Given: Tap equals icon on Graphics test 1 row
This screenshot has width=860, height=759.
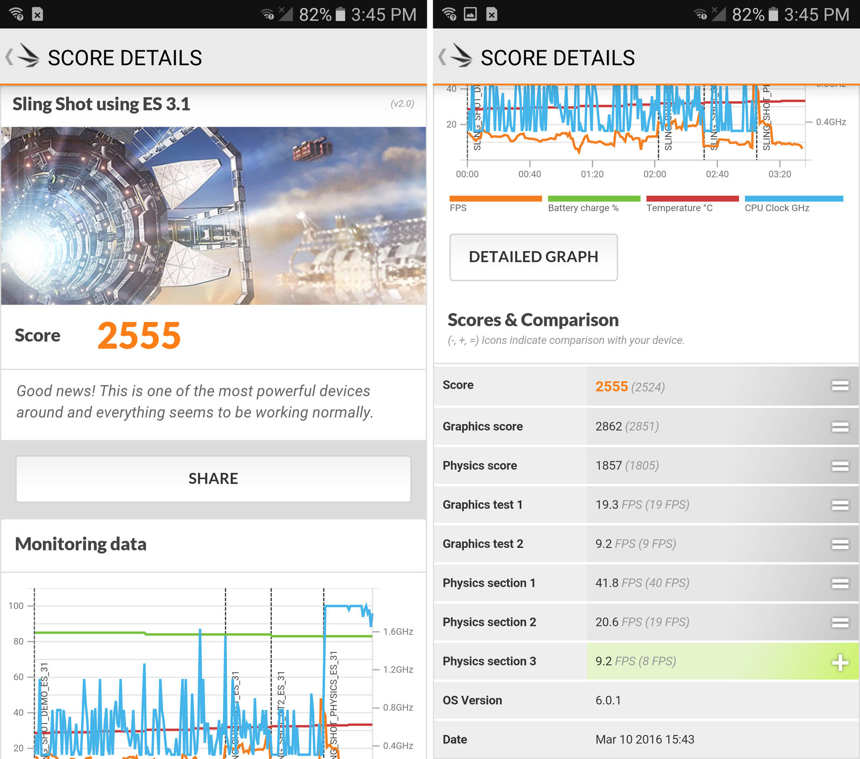Looking at the screenshot, I should (839, 505).
